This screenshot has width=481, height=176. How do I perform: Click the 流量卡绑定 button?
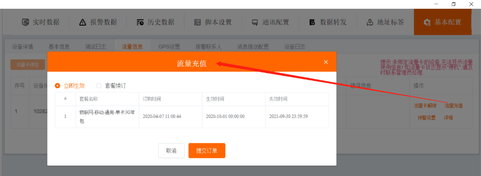pos(28,65)
